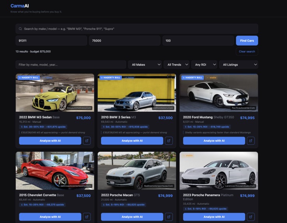Open external link for 2020 Ford Mustang
This screenshot has height=223, width=287.
pyautogui.click(x=251, y=141)
